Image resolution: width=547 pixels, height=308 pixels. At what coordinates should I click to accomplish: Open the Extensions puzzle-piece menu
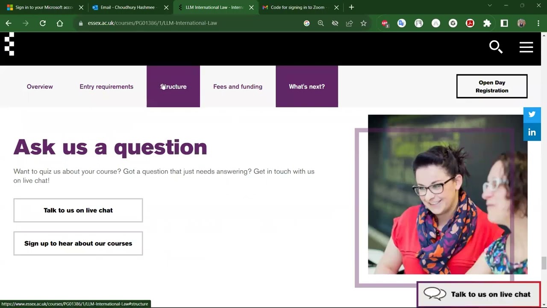[x=487, y=24]
